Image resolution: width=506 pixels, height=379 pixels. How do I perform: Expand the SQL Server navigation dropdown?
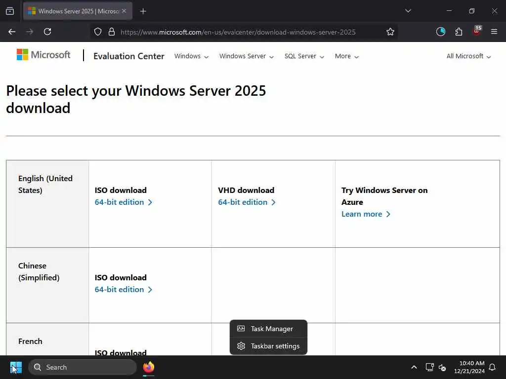click(x=304, y=56)
